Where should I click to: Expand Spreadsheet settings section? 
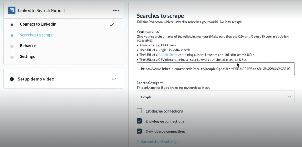[158, 142]
